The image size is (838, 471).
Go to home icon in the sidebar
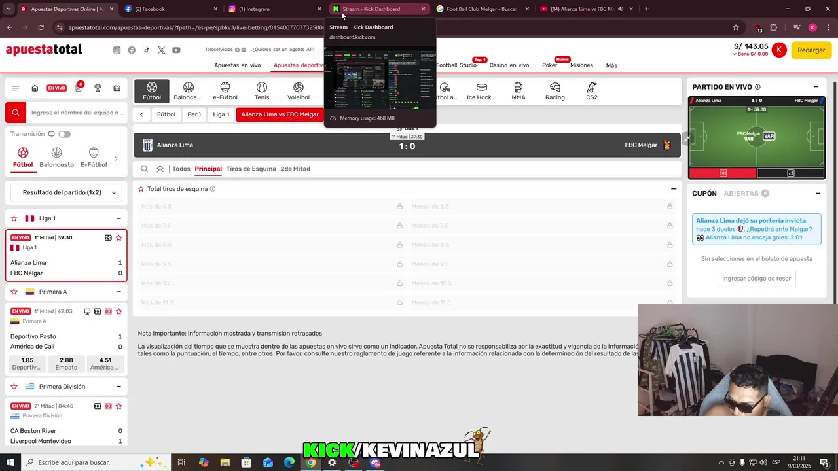click(x=35, y=88)
